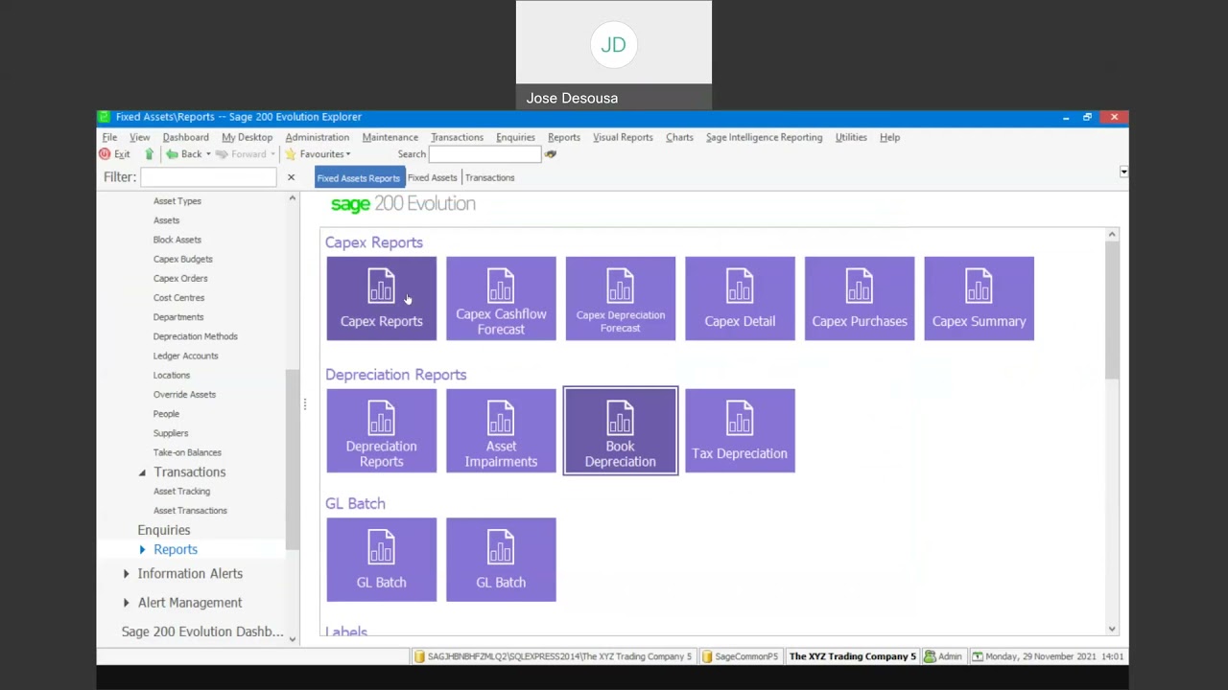Select Depreciation Methods in the tree

[195, 336]
